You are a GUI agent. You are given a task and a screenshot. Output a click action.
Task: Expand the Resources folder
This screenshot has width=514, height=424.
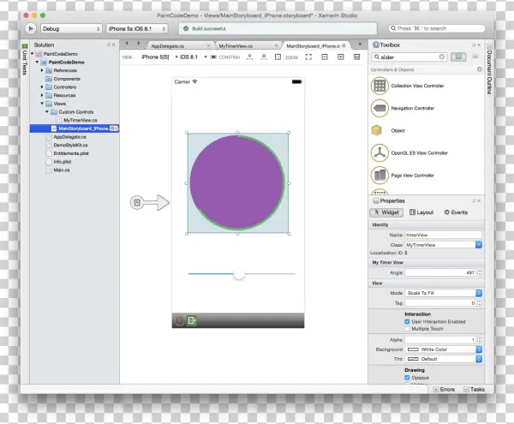[42, 95]
